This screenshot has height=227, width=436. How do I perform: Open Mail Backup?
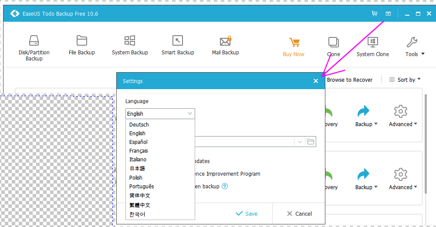[x=226, y=45]
